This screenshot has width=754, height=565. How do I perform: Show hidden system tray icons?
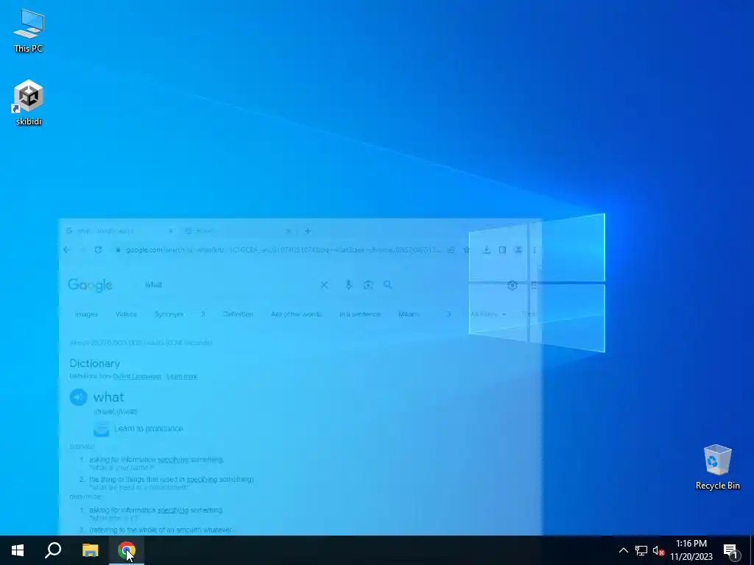(623, 550)
